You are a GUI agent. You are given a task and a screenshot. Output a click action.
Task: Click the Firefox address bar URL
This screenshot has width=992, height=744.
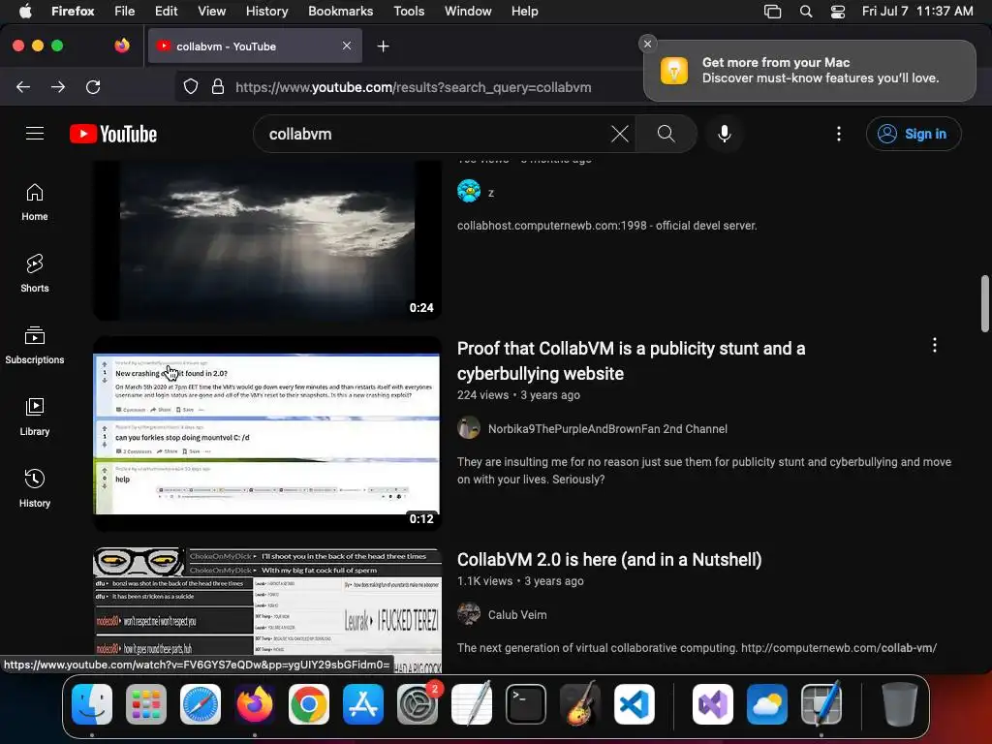click(413, 86)
